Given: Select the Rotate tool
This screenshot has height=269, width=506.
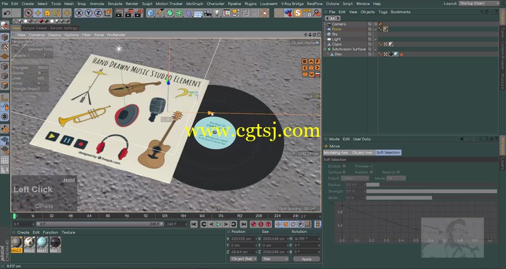Looking at the screenshot, I should click(57, 13).
